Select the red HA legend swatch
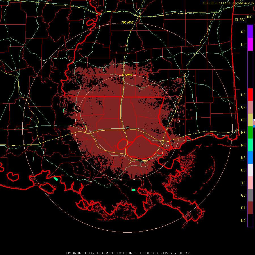The width and height of the screenshot is (255, 255). (x=250, y=95)
